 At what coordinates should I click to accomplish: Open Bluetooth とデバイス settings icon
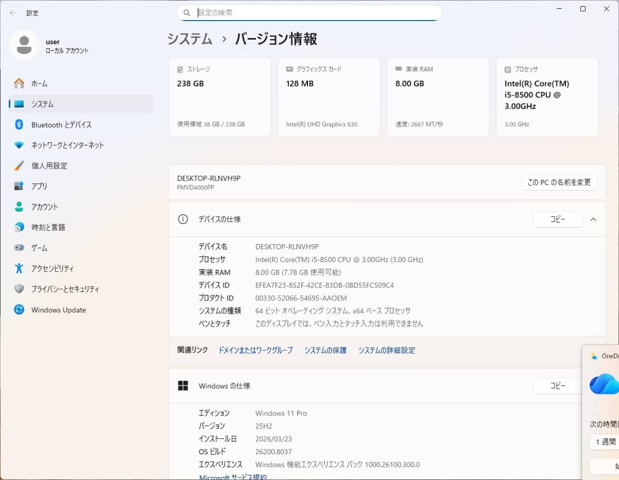(x=19, y=125)
